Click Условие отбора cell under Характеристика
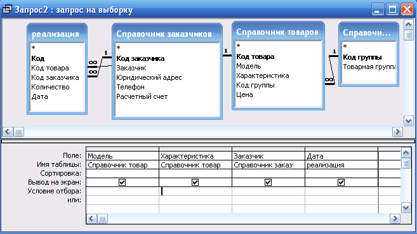This screenshot has width=417, height=234. [x=195, y=192]
